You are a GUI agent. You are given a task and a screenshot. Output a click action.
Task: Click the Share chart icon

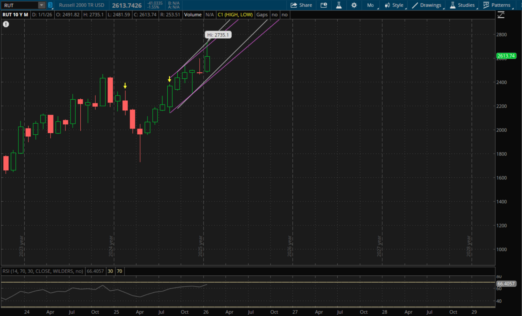click(x=301, y=5)
